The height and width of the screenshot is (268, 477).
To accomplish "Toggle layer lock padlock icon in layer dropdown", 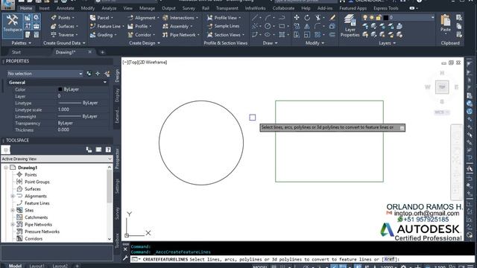I will 379,18.
